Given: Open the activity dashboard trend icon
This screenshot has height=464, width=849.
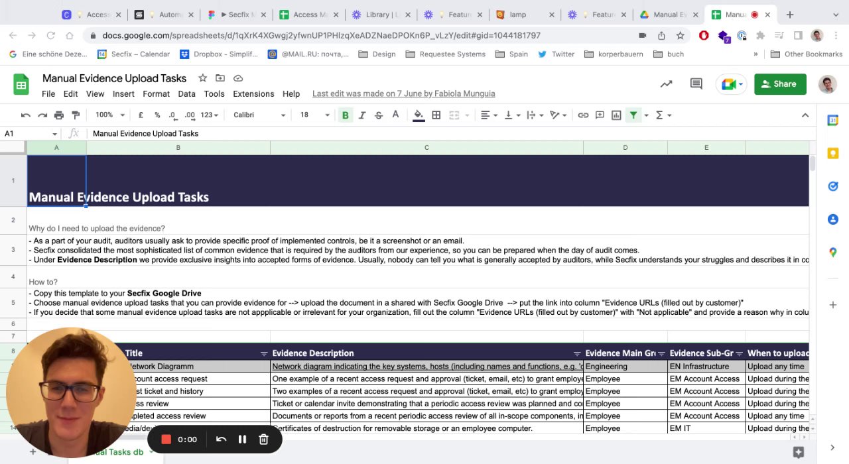Looking at the screenshot, I should [666, 84].
